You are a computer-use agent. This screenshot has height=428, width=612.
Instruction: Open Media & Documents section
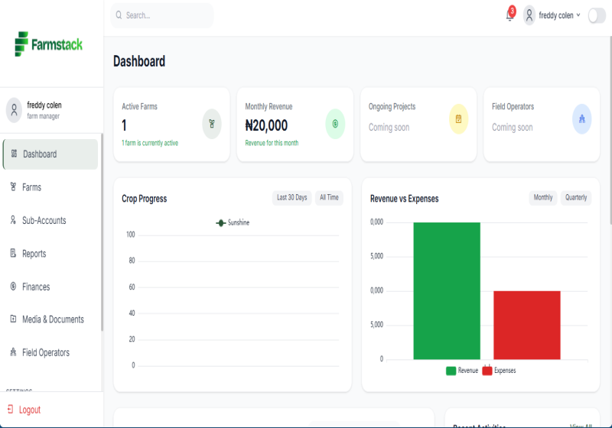(52, 319)
